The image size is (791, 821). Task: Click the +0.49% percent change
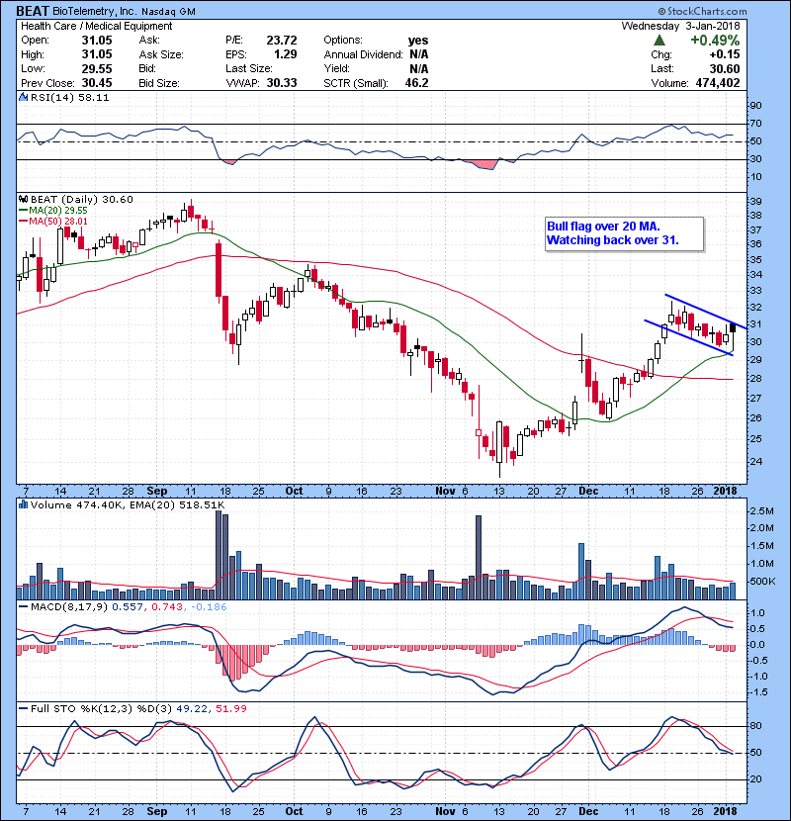point(715,41)
